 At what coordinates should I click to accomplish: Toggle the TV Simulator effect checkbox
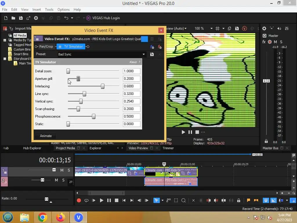tap(60, 46)
